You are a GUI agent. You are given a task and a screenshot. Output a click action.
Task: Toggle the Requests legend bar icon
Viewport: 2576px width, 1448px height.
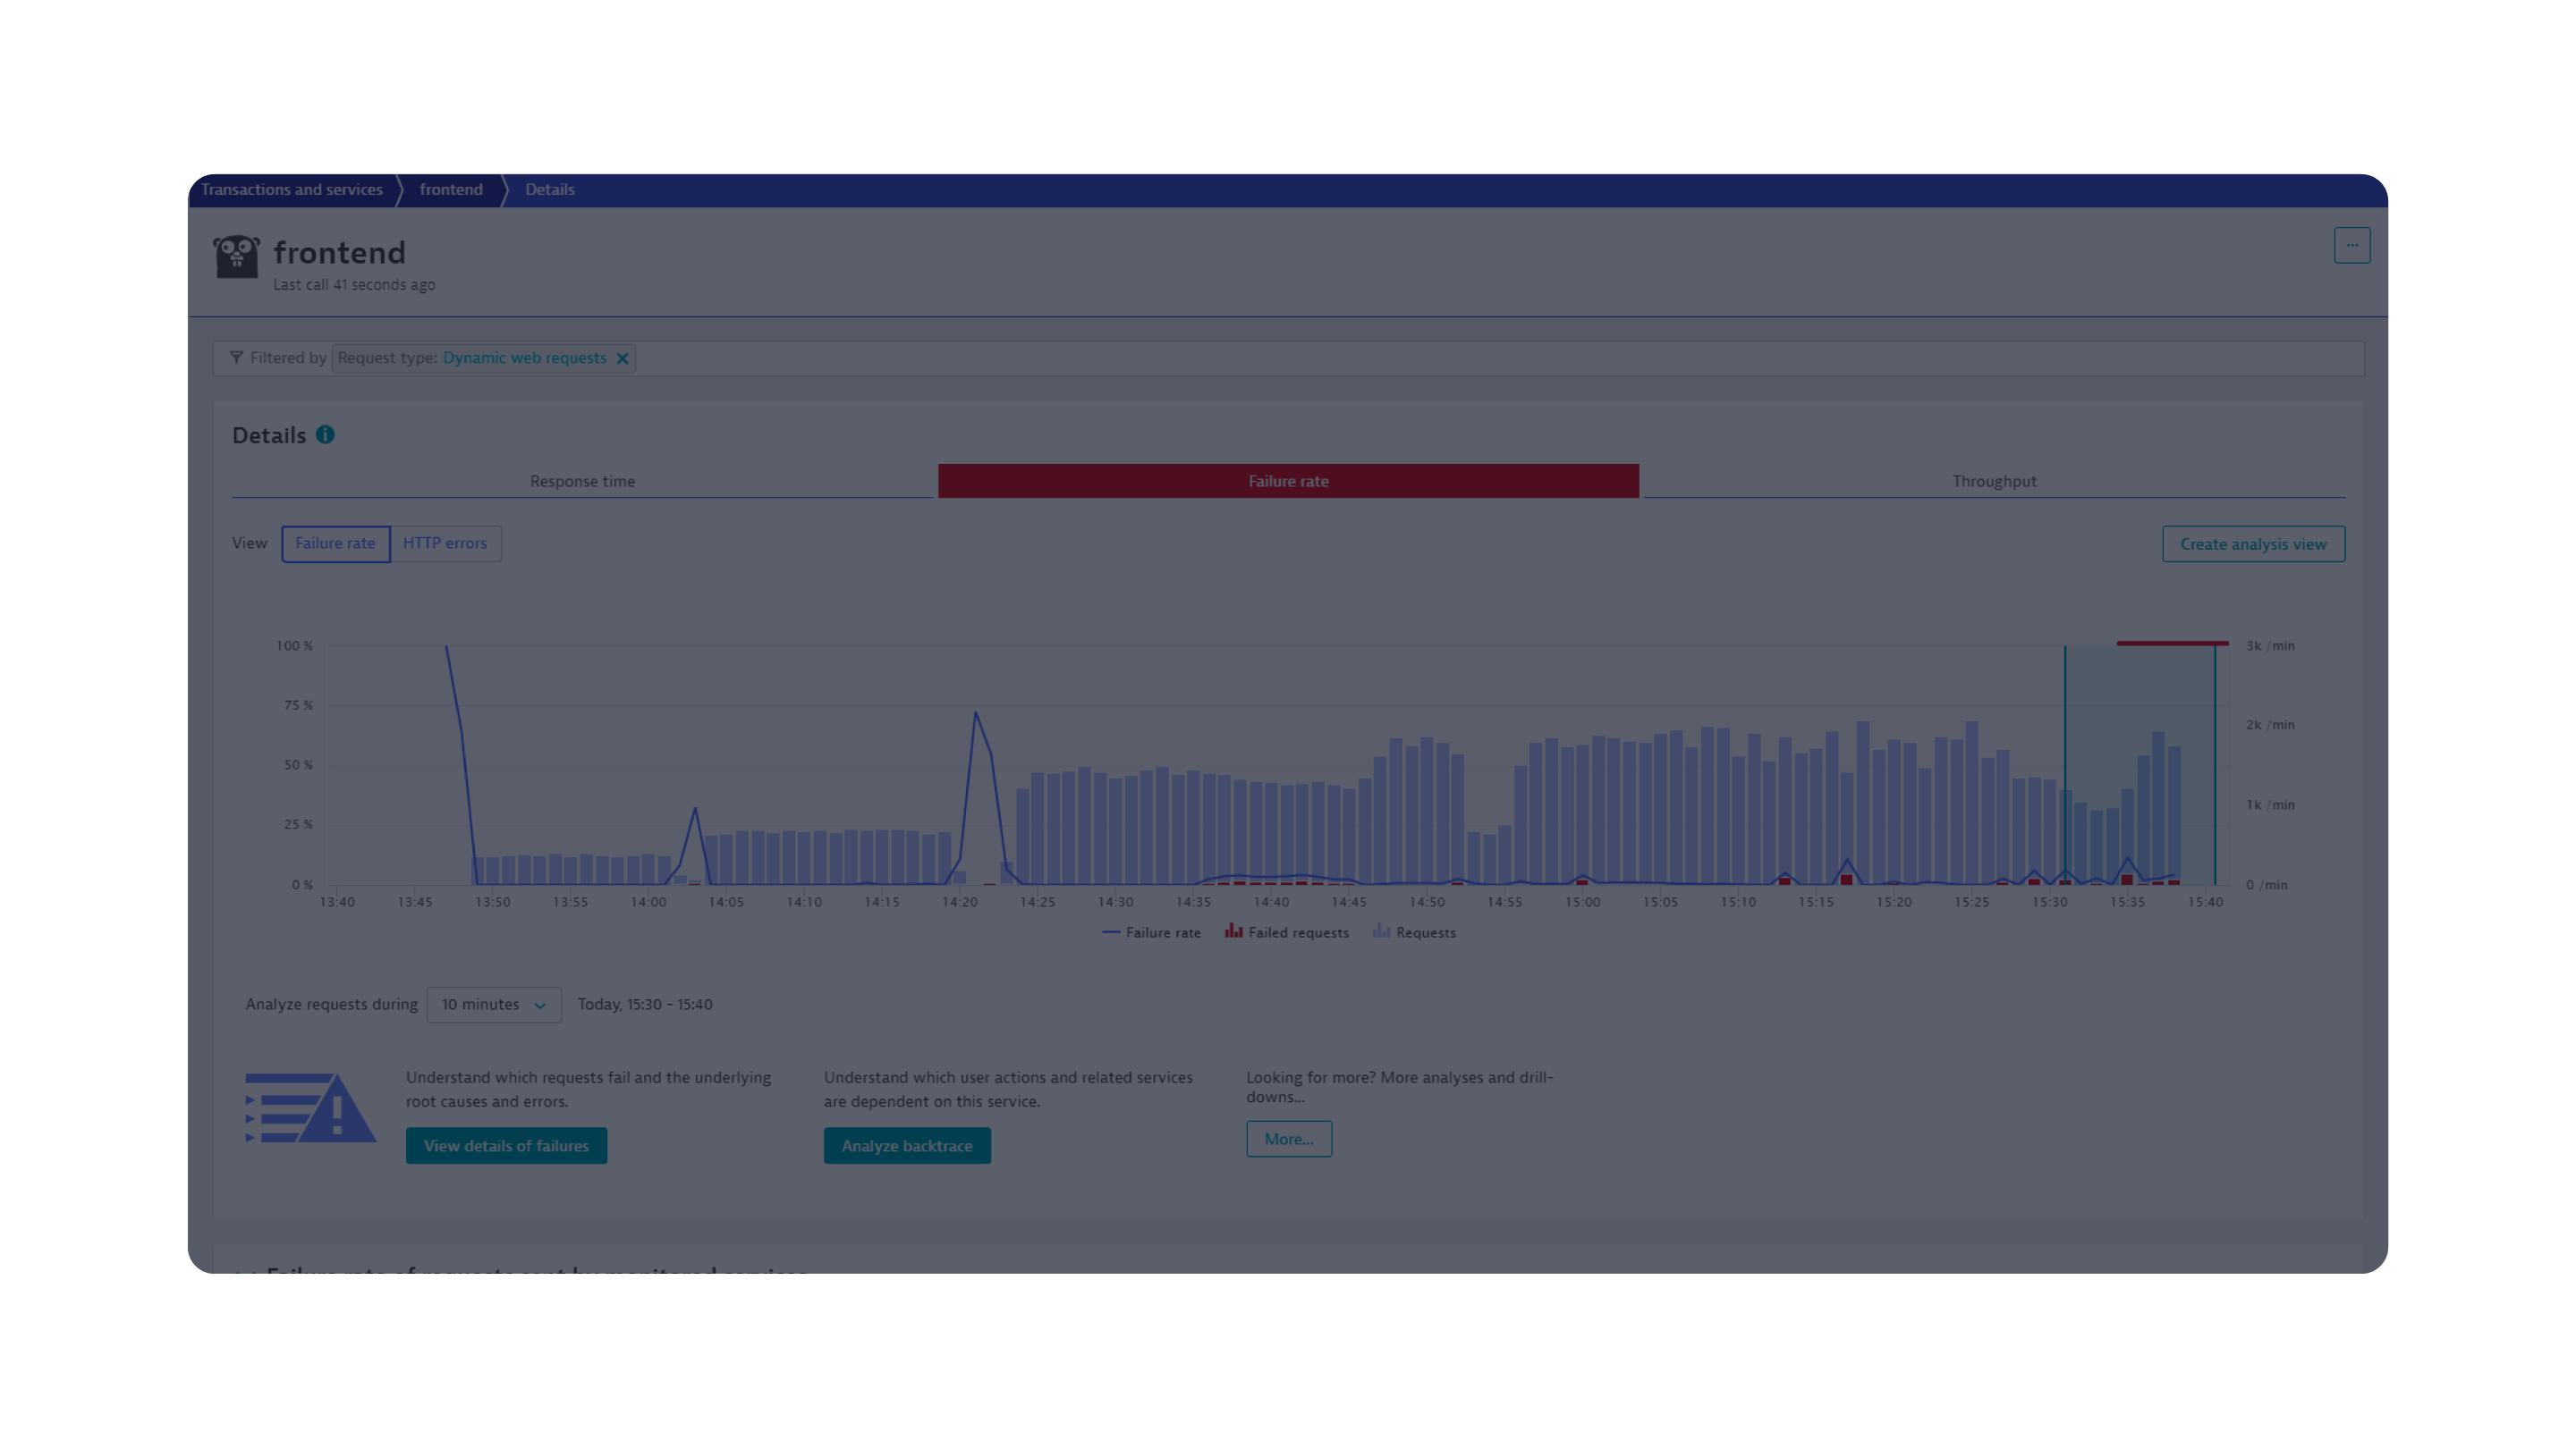coord(1382,931)
